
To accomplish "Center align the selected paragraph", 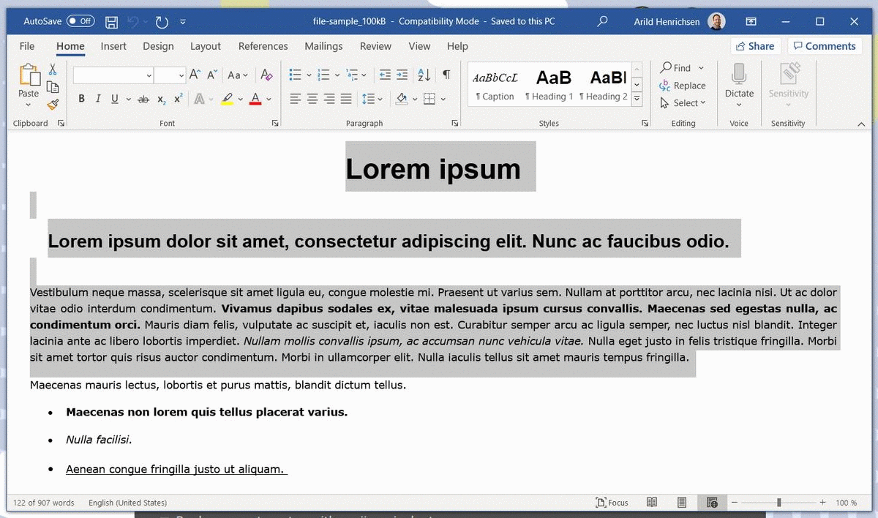I will point(313,98).
